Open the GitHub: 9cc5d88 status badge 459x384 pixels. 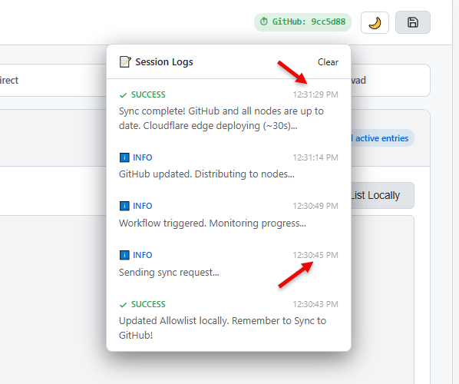[x=302, y=22]
